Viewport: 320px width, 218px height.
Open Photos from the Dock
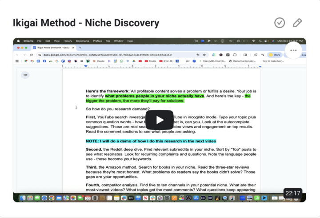coord(73,198)
